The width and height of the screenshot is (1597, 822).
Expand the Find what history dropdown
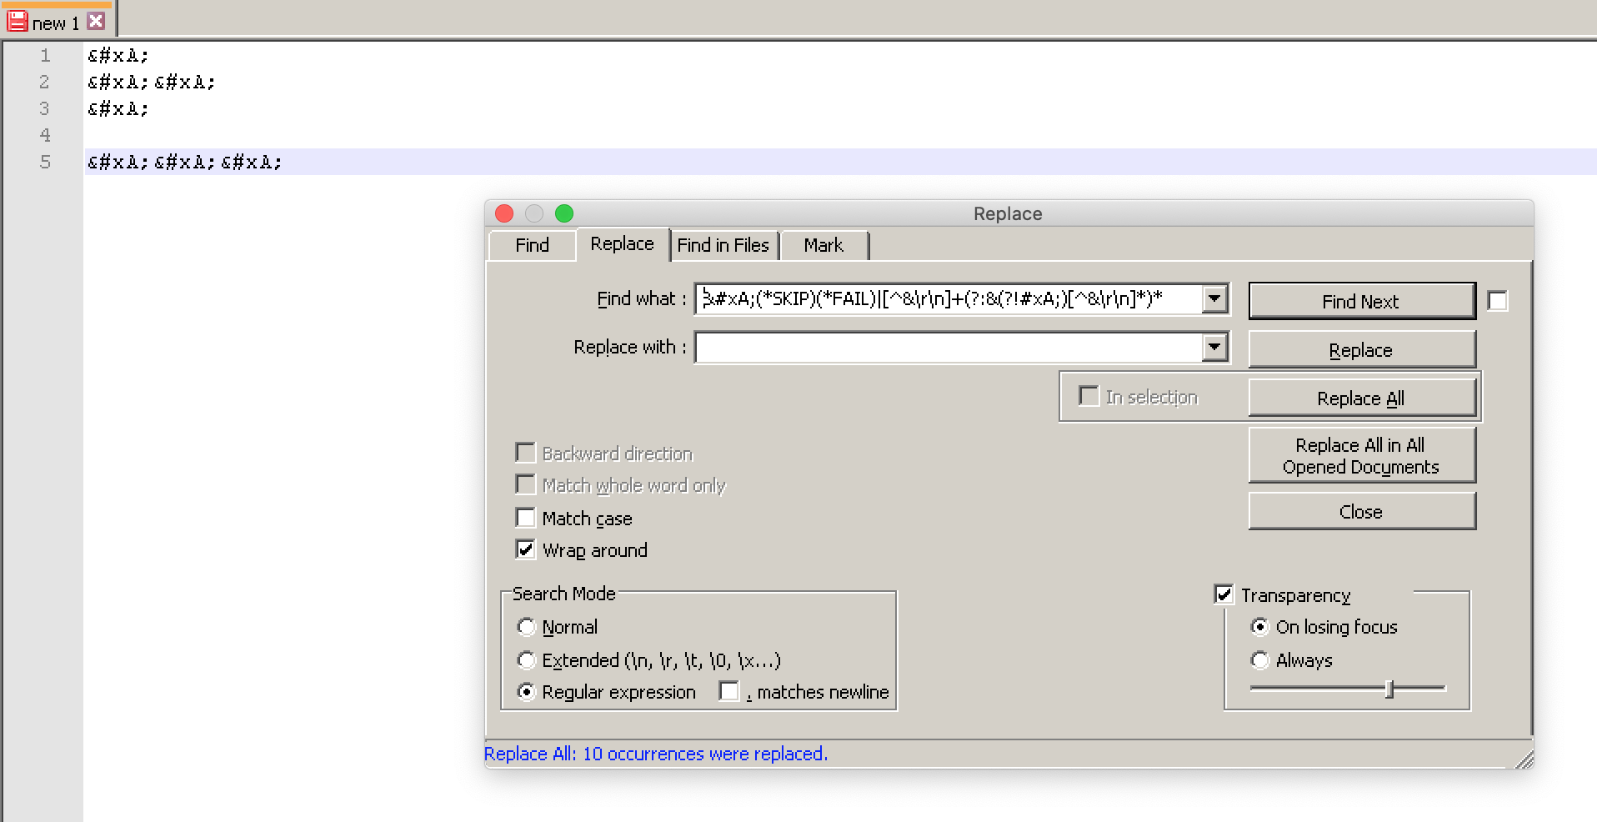point(1215,298)
